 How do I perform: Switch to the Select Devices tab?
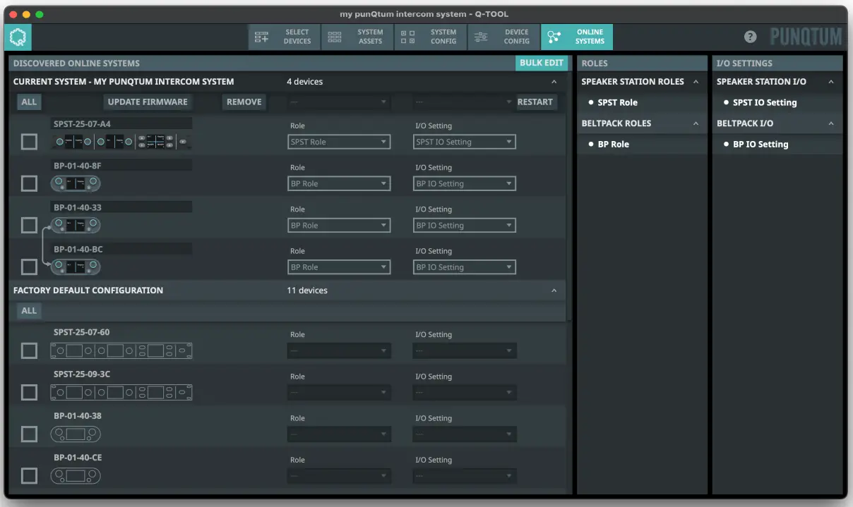[284, 37]
